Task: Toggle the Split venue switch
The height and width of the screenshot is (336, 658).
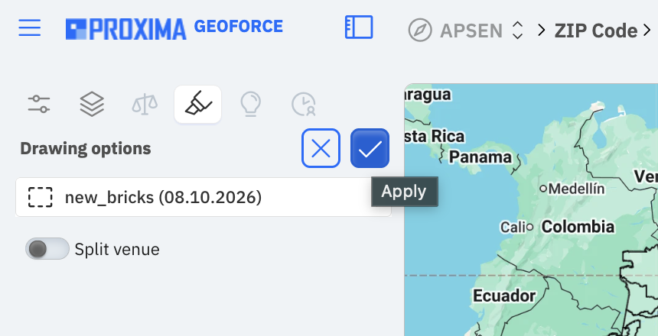Action: pyautogui.click(x=47, y=249)
